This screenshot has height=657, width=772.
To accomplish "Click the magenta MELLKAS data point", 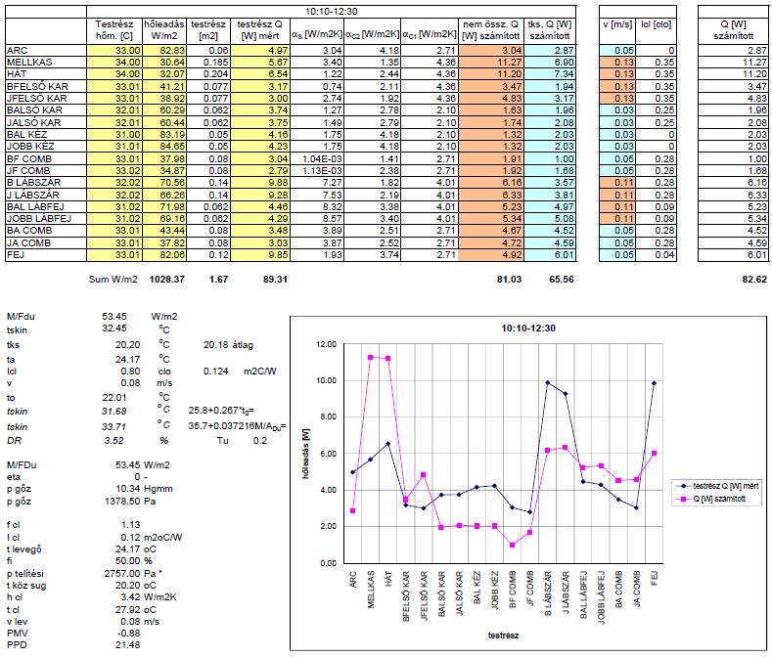I will (x=370, y=357).
